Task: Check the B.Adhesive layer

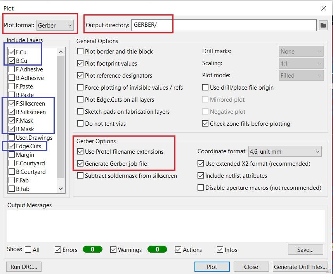Action: [x=12, y=78]
